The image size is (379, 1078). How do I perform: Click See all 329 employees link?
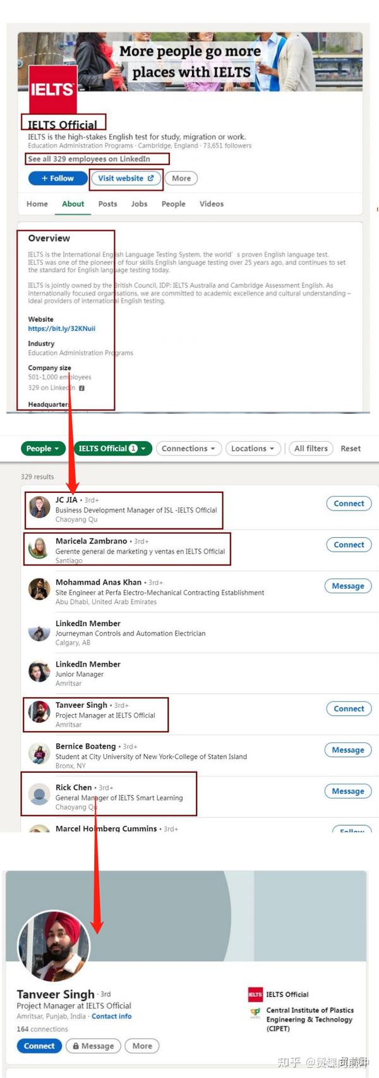click(x=88, y=159)
